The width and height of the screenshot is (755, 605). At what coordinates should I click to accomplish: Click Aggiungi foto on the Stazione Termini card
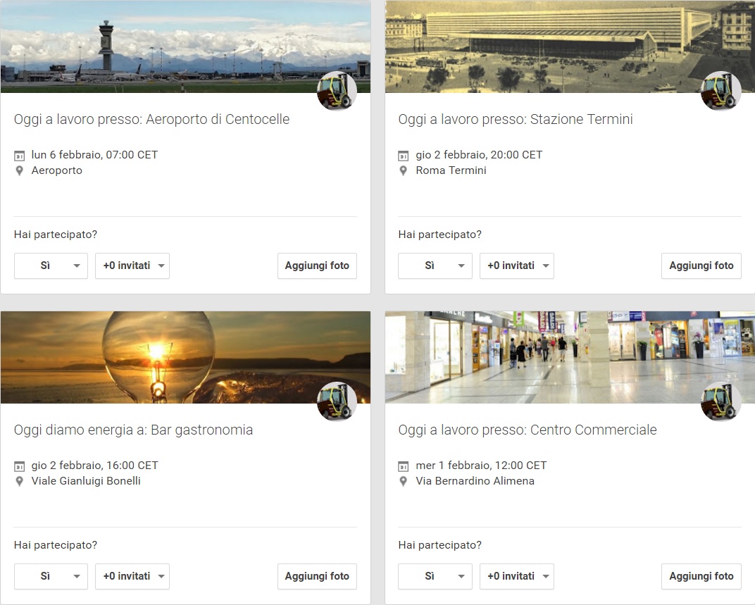coord(701,266)
